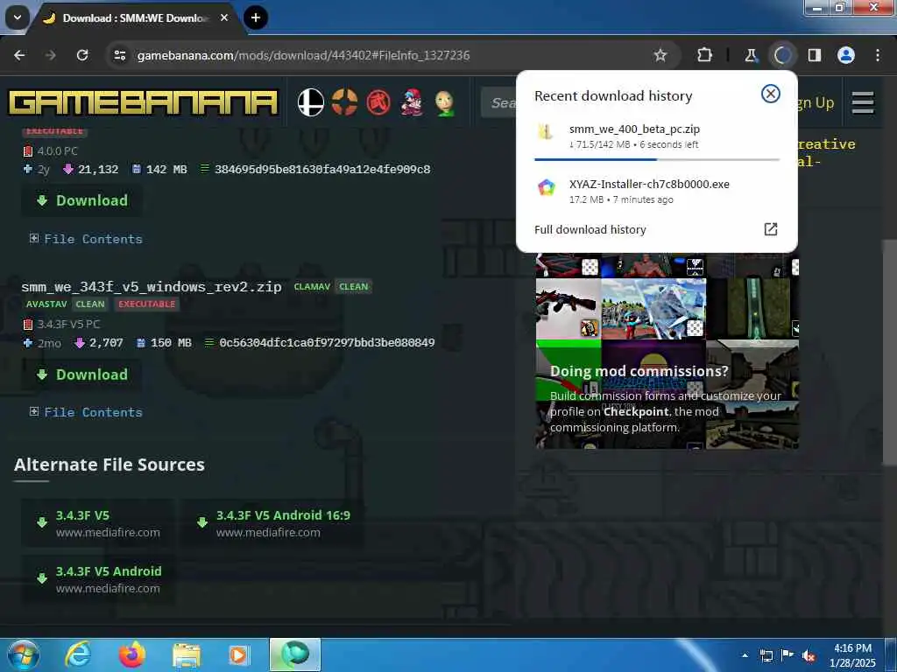897x672 pixels.
Task: Open the tab search dropdown arrow
Action: point(18,17)
